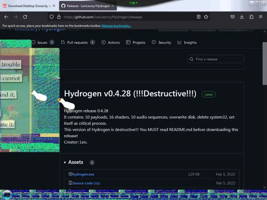
Task: Close the Download Desktop Goose tab
Action: point(54,6)
